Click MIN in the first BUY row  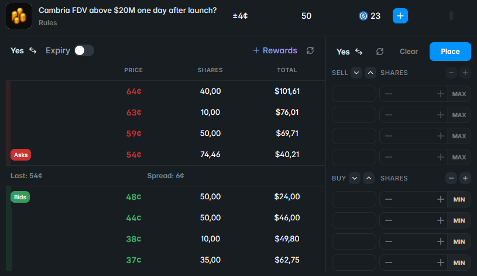[x=459, y=199]
